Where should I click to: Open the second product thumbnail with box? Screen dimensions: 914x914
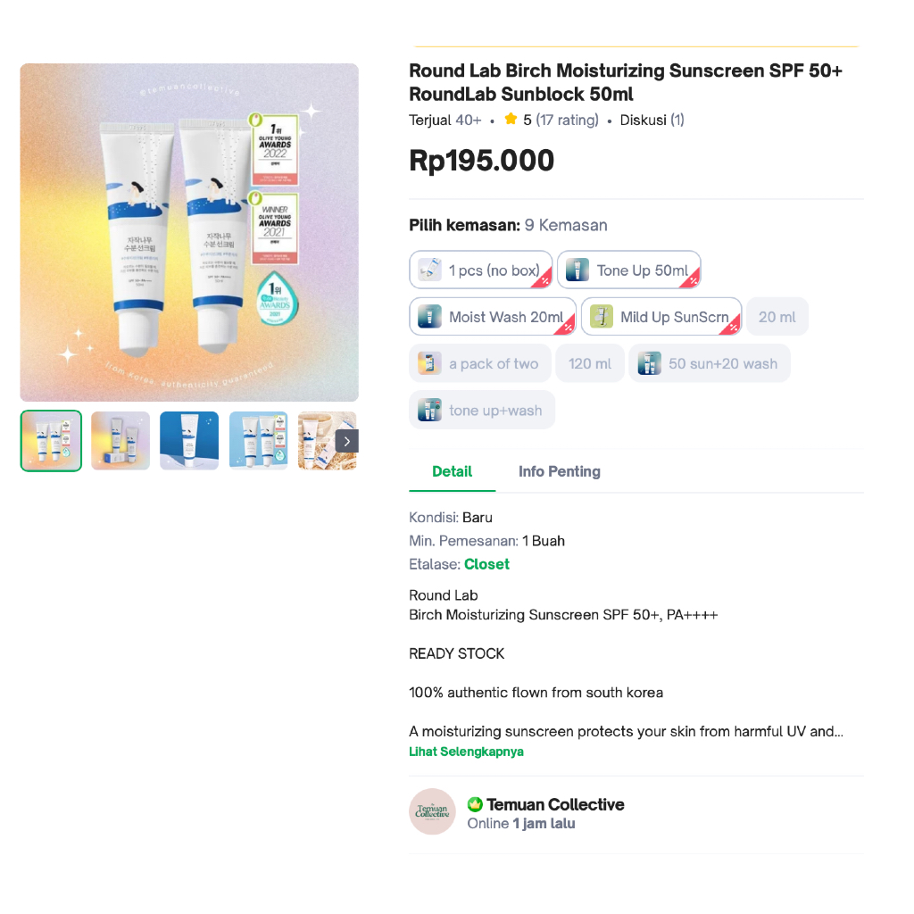click(x=120, y=441)
